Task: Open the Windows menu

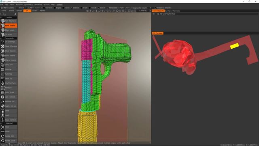Action: coord(38,4)
